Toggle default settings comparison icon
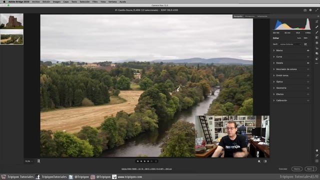 [x=265, y=161]
